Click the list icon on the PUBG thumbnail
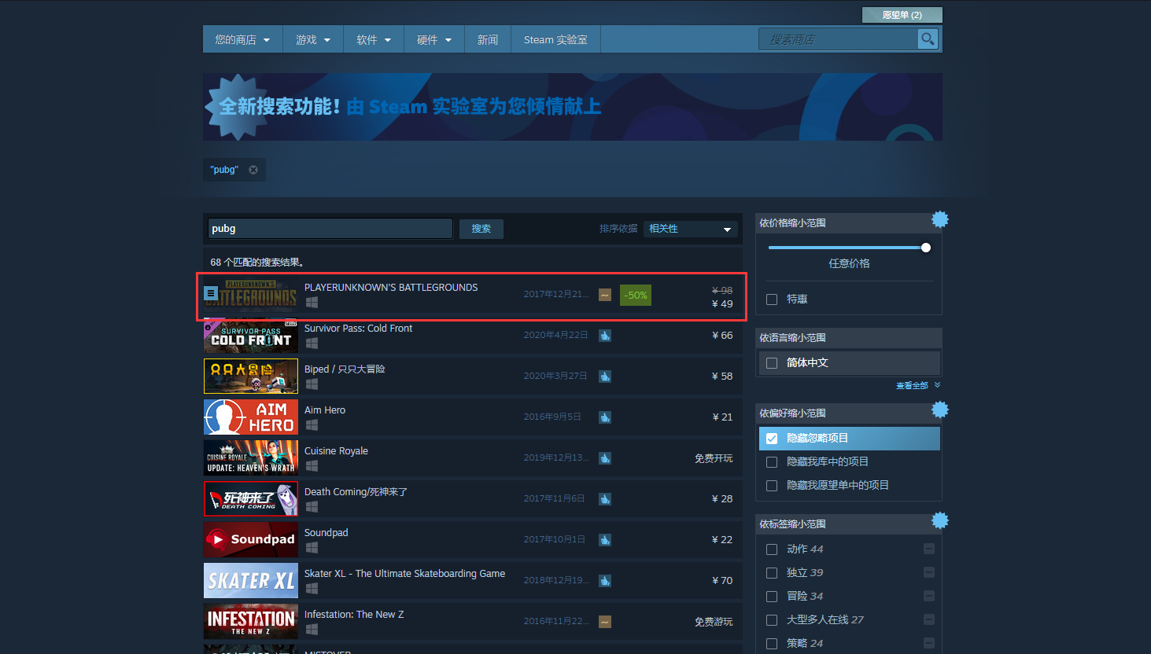Image resolution: width=1151 pixels, height=654 pixels. pos(211,293)
